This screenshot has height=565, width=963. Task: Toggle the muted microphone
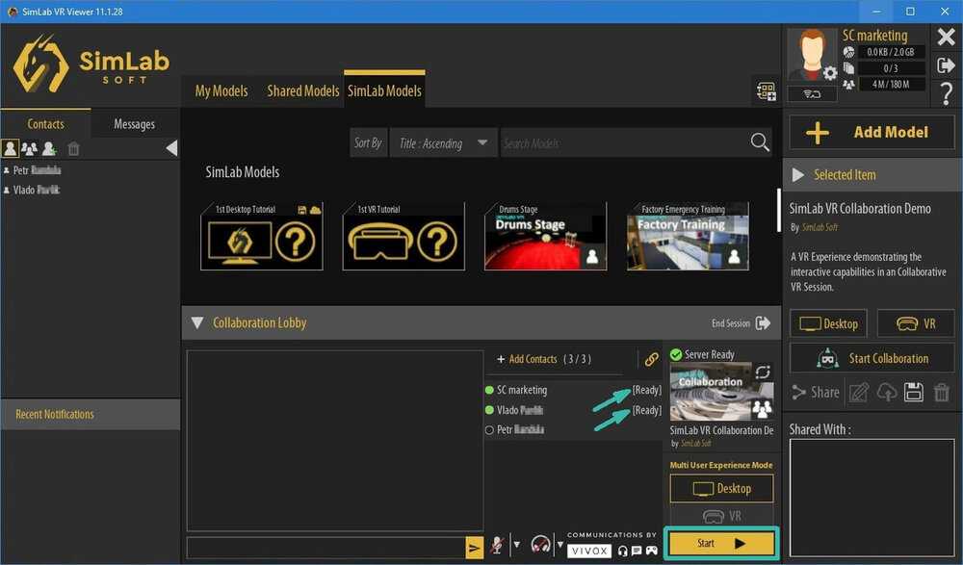tap(498, 546)
